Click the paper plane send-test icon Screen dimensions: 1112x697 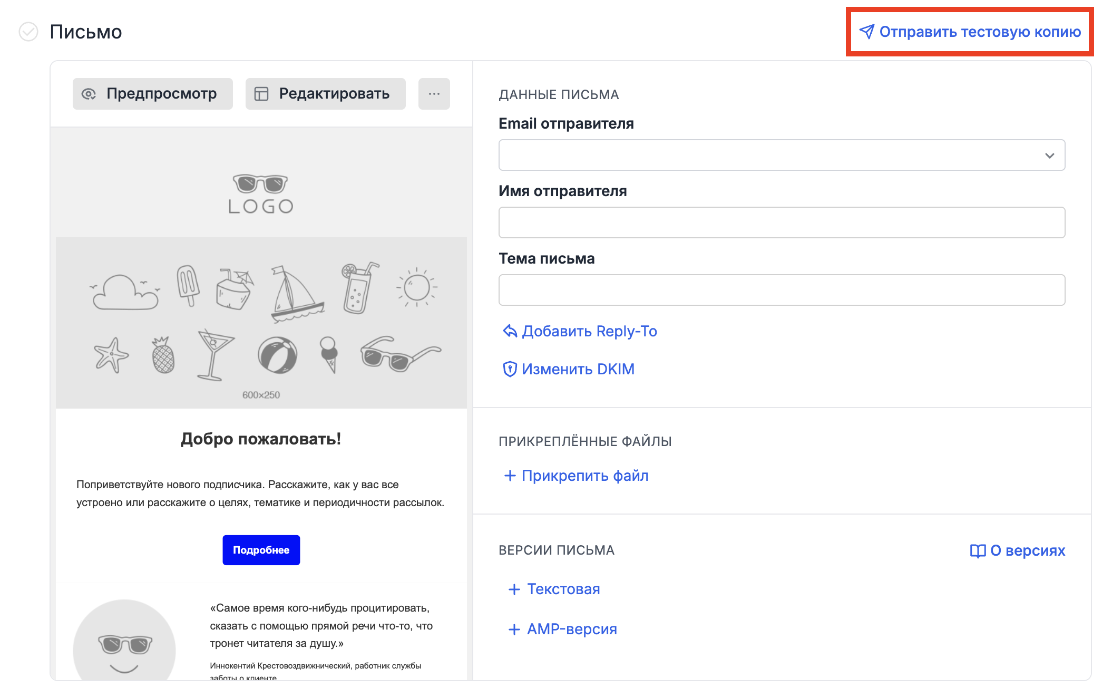click(866, 32)
